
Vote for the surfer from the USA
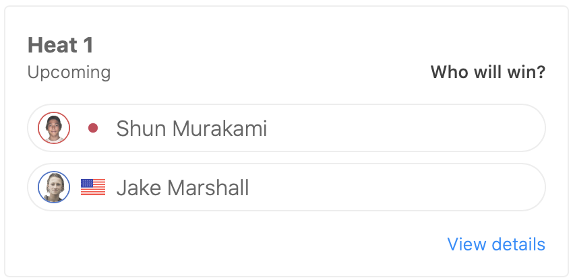[x=286, y=187]
